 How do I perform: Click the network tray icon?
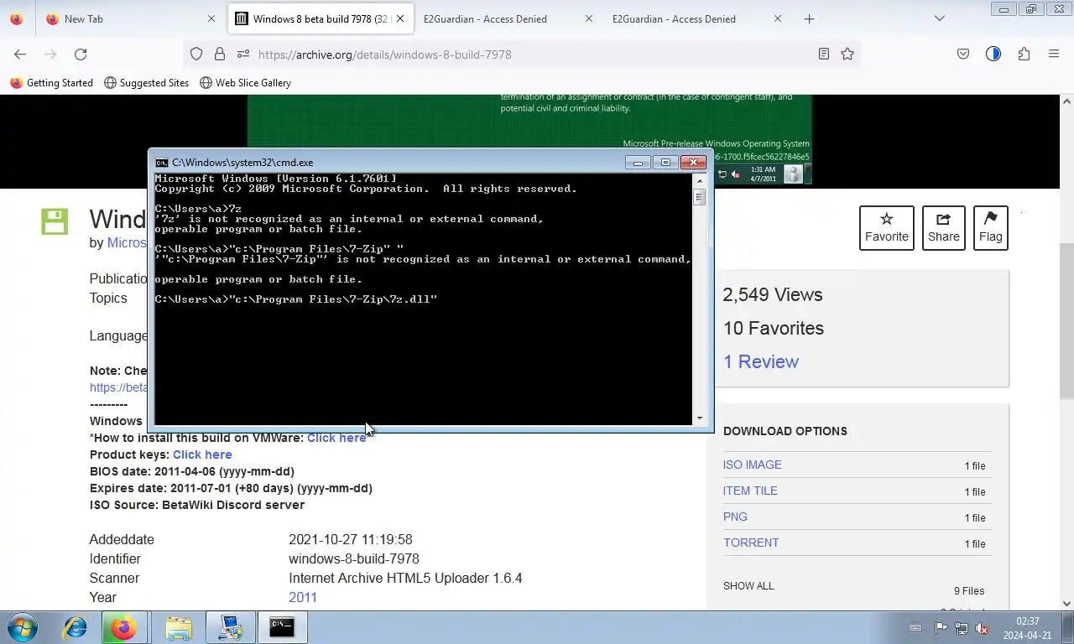962,628
